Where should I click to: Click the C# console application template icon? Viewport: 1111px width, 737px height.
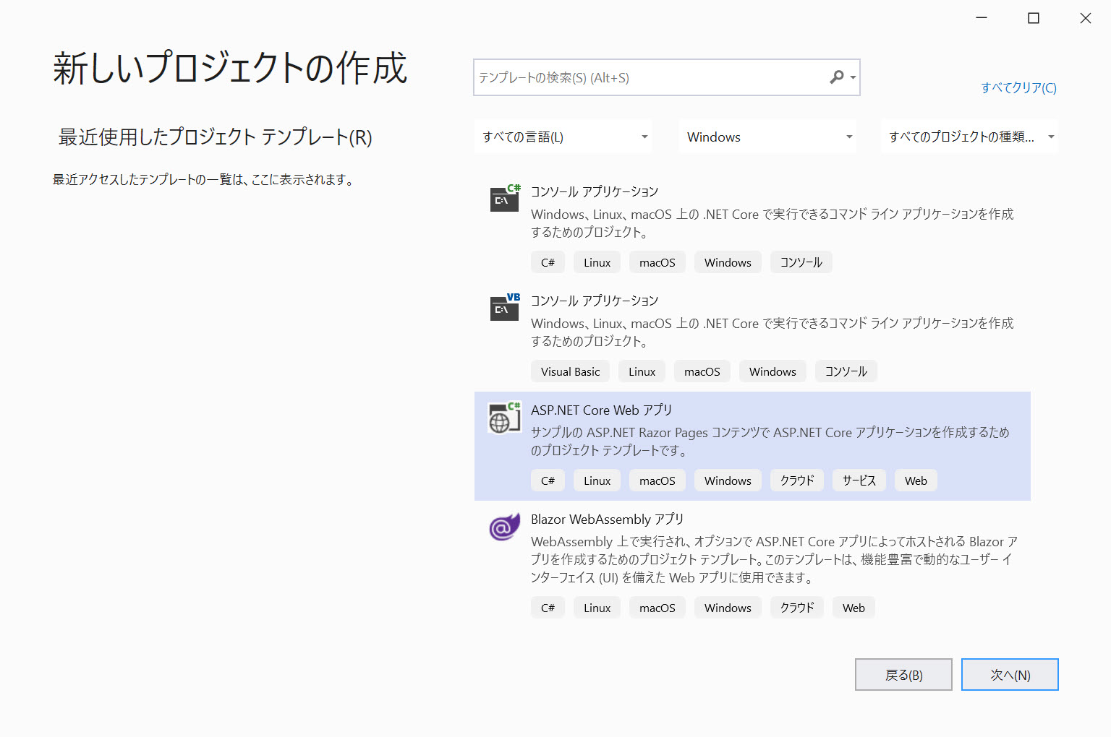(504, 198)
